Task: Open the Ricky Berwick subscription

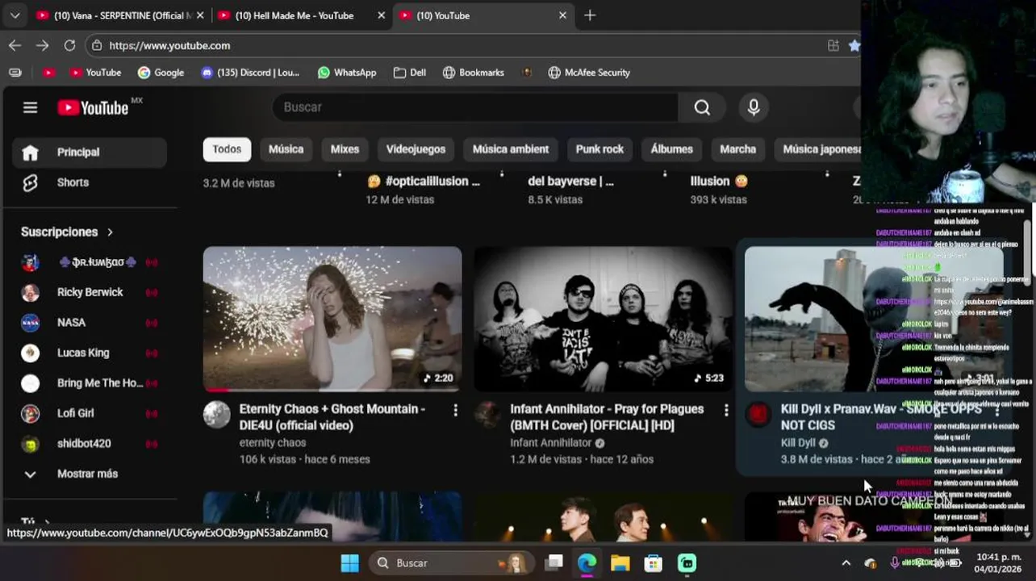Action: [x=90, y=292]
